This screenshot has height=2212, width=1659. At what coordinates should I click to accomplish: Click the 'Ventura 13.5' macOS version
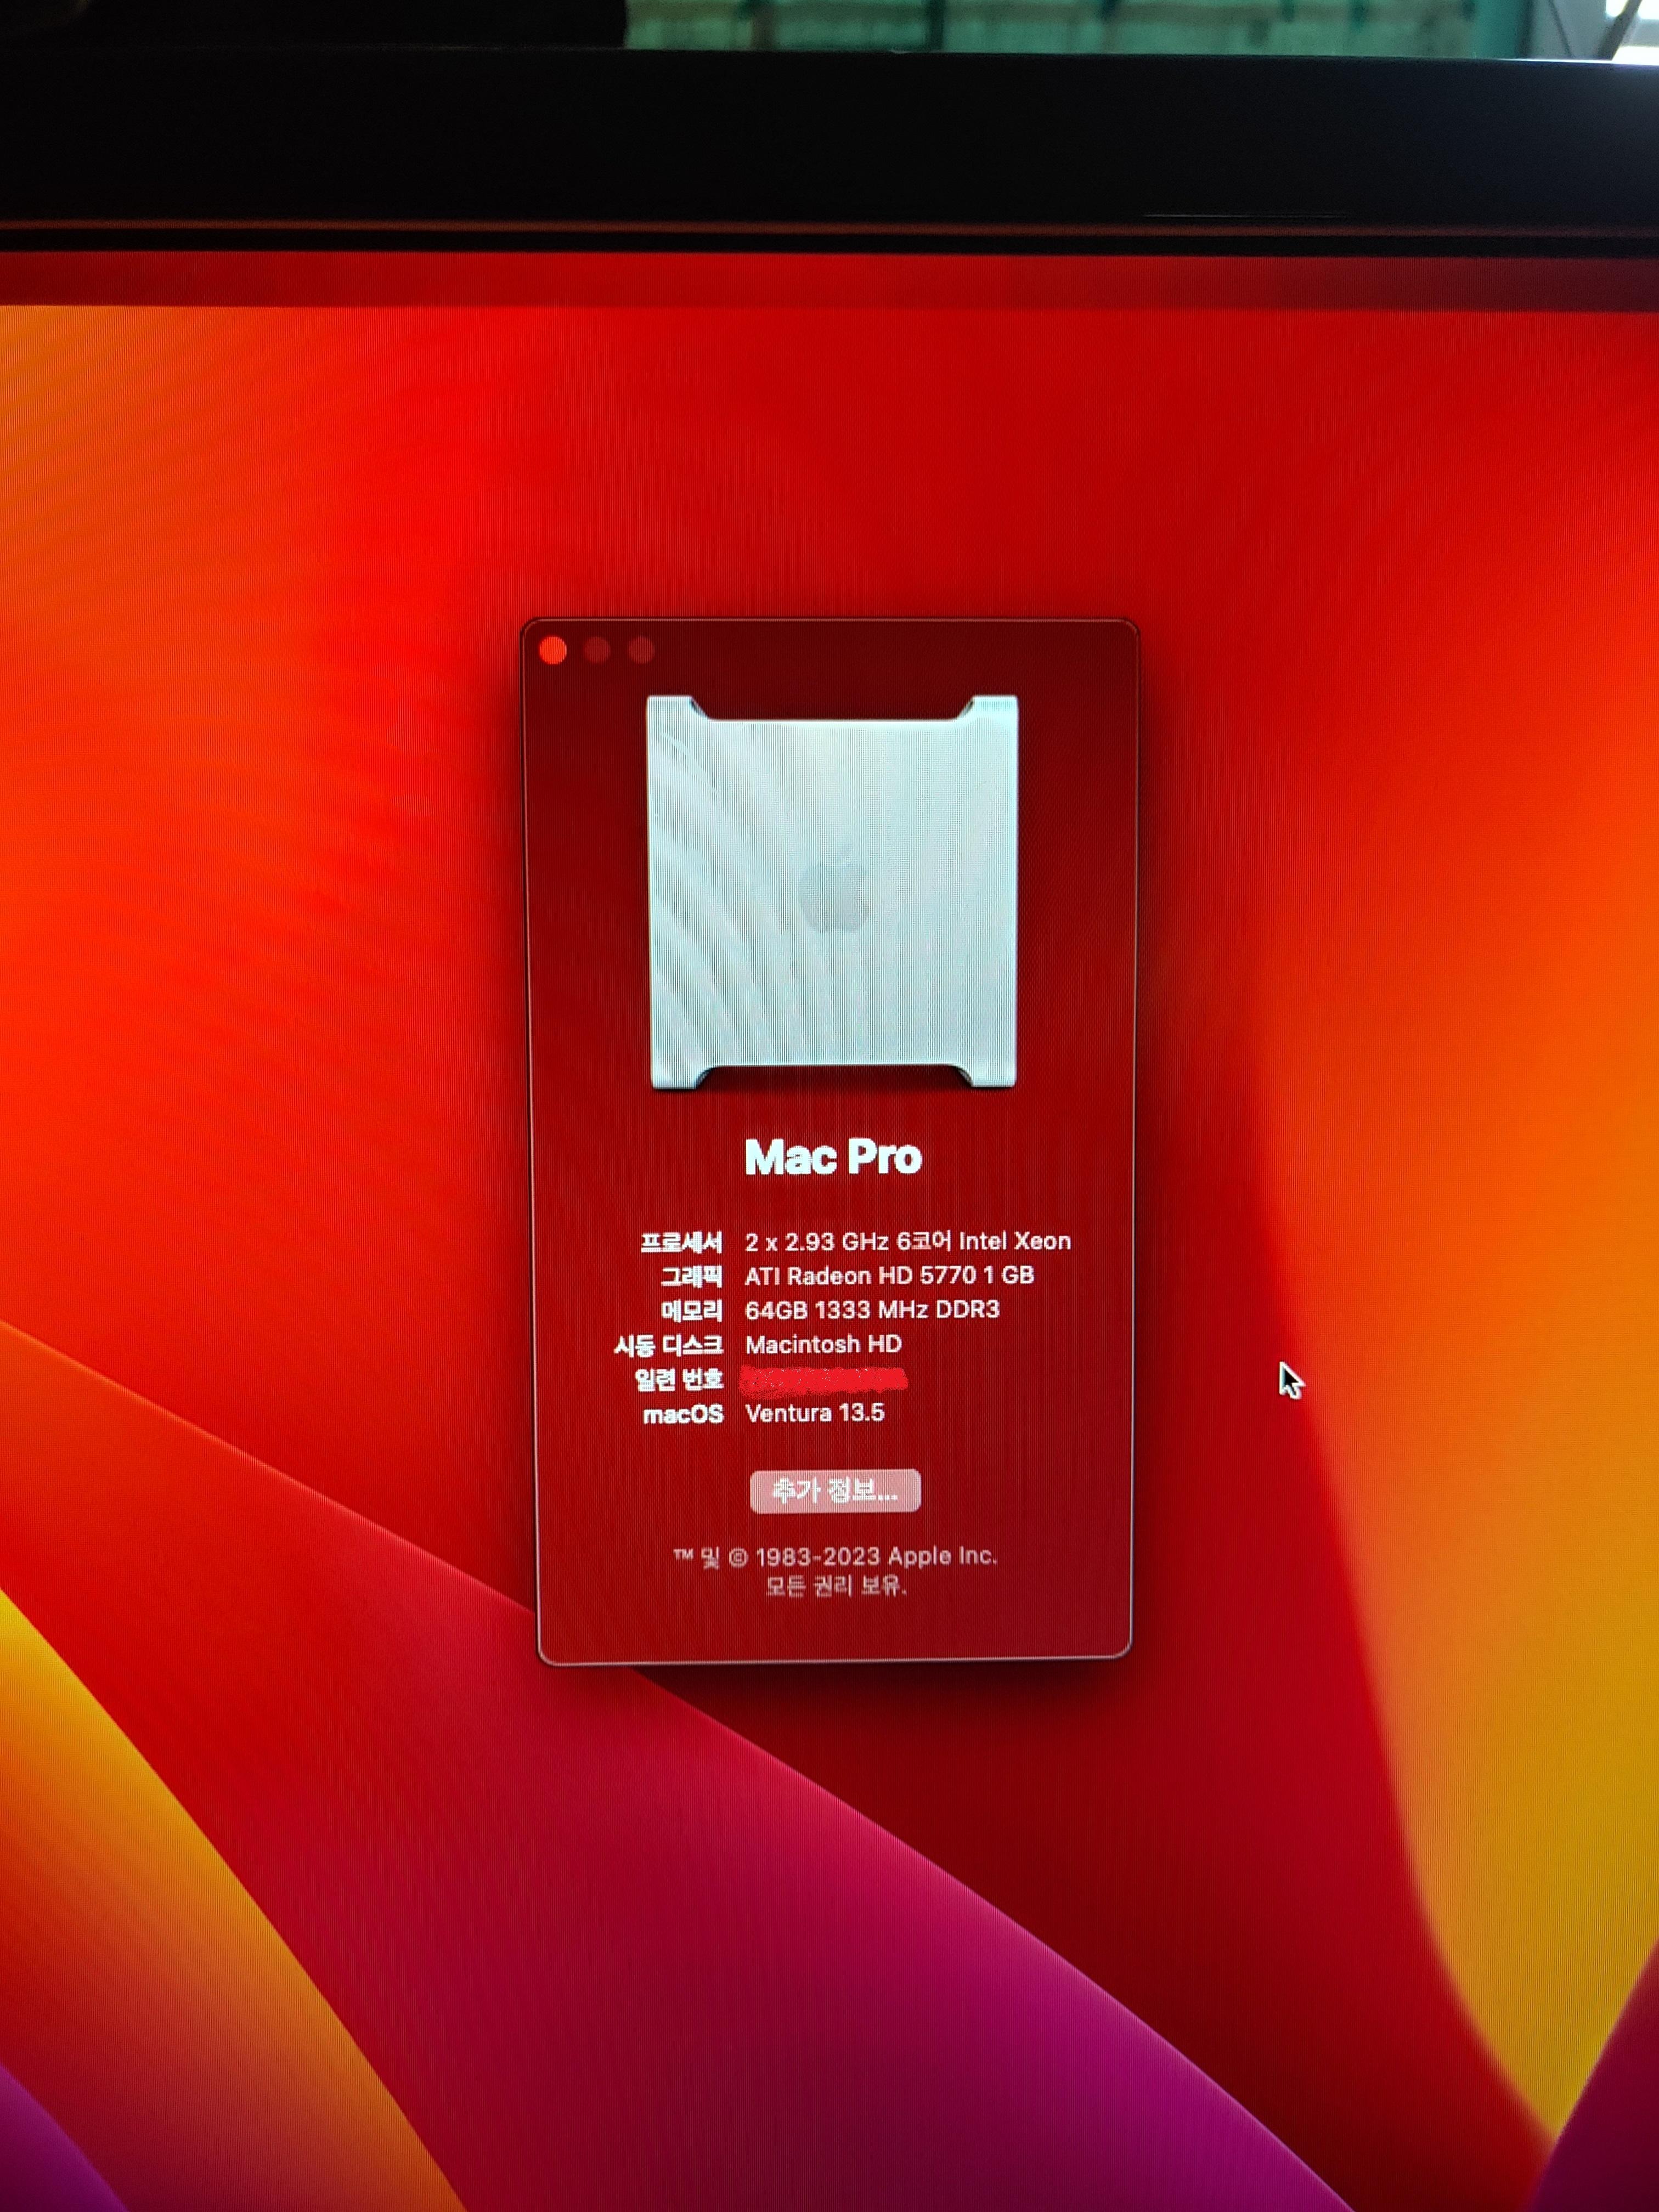815,1413
